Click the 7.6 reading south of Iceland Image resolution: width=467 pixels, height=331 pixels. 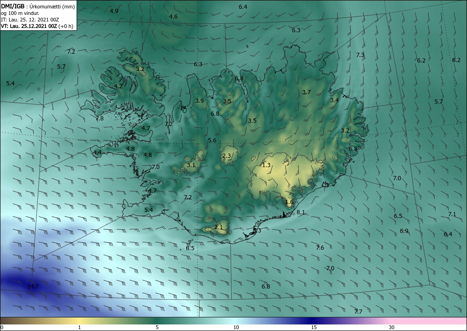tap(320, 247)
